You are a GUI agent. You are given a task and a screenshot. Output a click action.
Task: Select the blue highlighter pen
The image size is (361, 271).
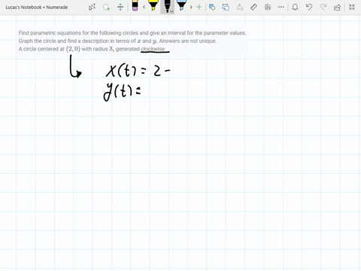coord(181,5)
